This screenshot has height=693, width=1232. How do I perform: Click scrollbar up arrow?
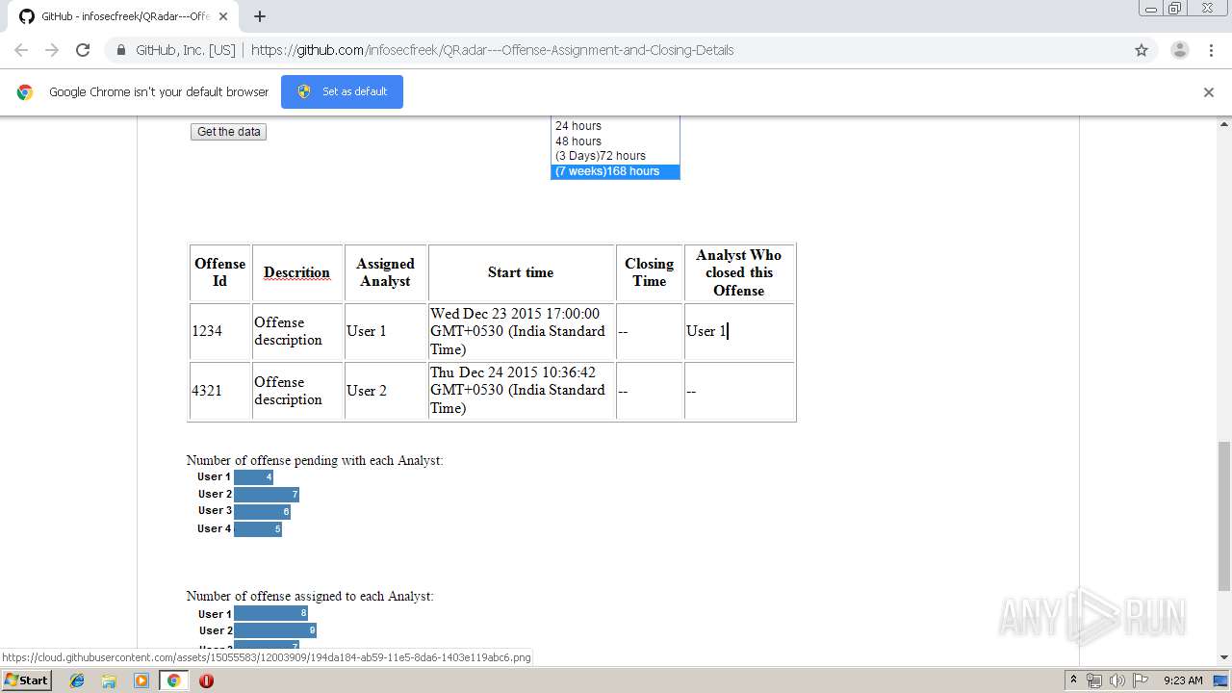click(x=1224, y=124)
